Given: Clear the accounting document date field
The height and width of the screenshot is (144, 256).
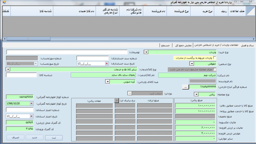Looking at the screenshot, I should coord(106,64).
